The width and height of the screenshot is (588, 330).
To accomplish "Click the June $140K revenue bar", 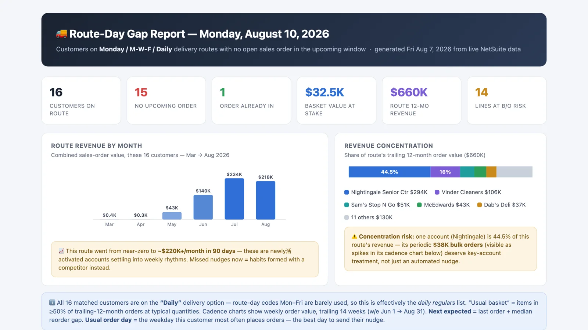I will click(x=203, y=207).
